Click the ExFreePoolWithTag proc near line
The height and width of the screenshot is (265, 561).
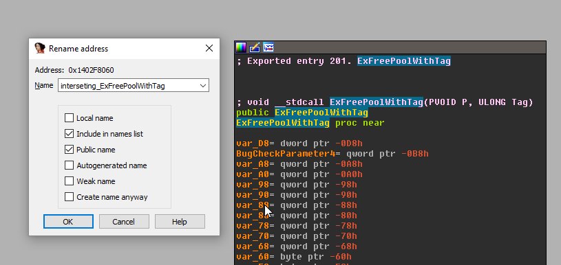click(x=310, y=123)
